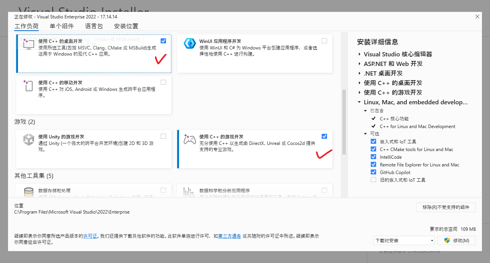This screenshot has height=263, width=490.
Task: Switch to the 单个组件 tab
Action: click(62, 26)
